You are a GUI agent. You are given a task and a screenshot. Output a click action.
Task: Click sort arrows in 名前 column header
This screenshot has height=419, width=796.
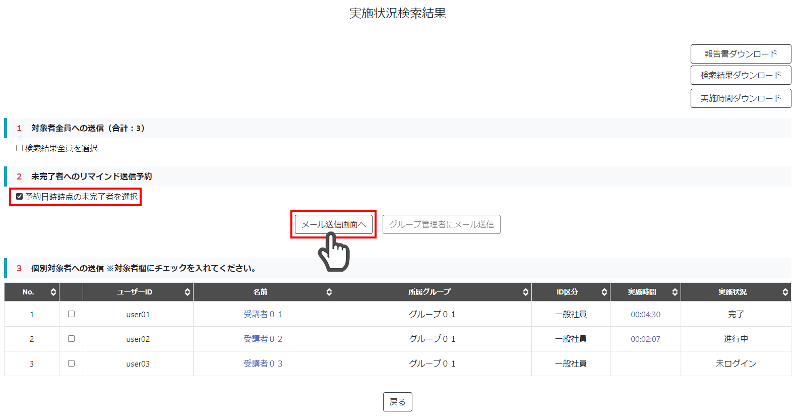pyautogui.click(x=329, y=292)
